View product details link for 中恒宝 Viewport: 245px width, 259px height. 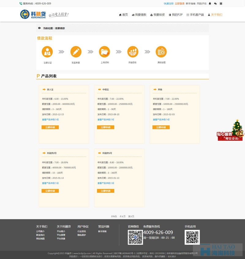point(106,120)
